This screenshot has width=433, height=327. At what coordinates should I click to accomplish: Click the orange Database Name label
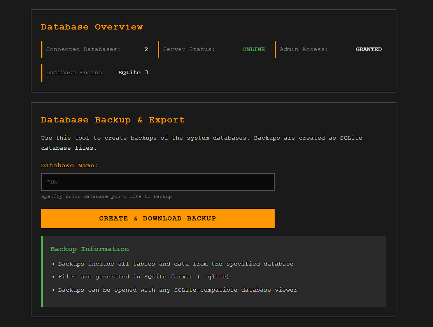70,165
